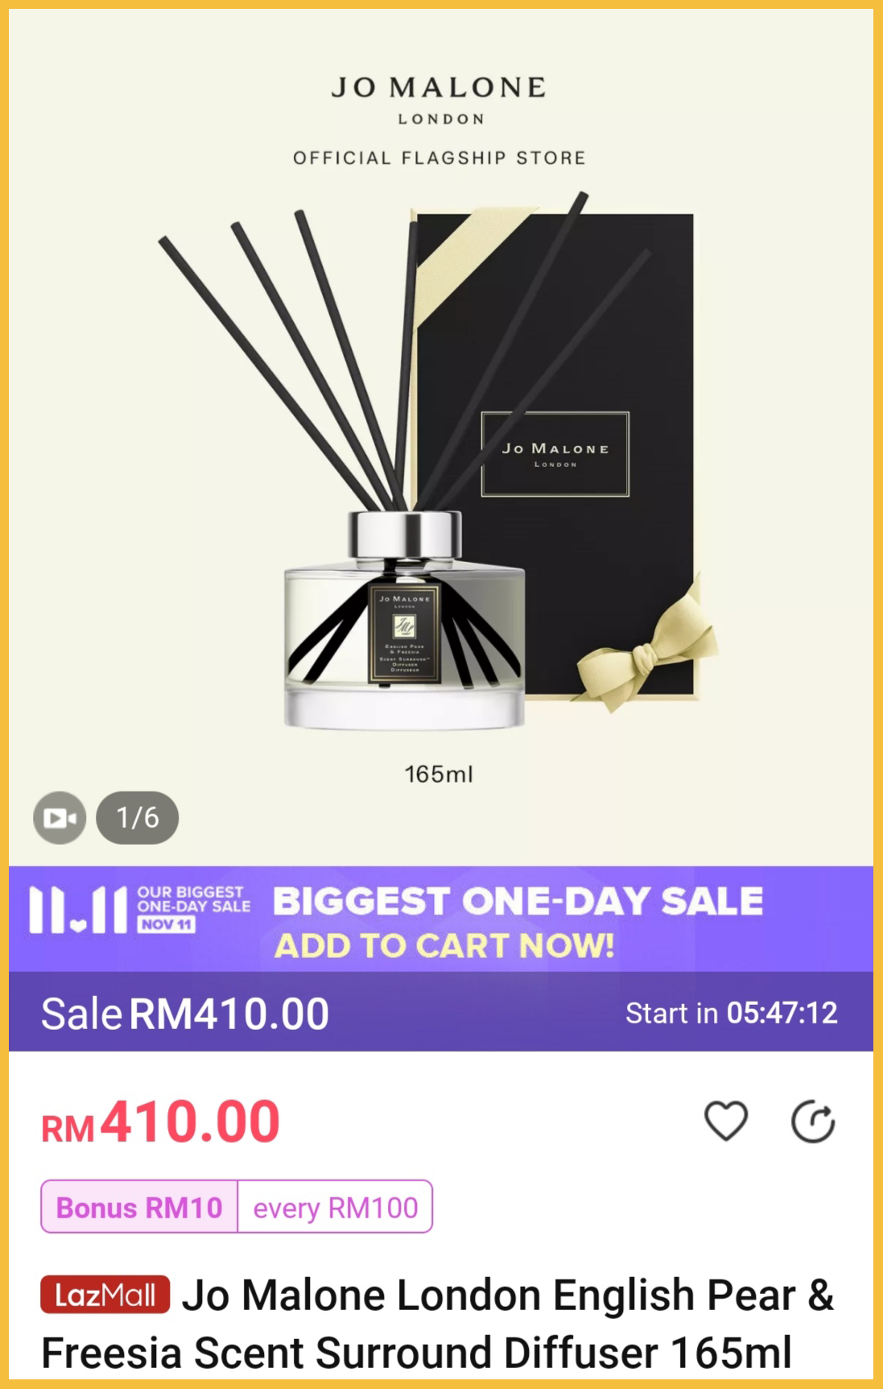Tap the every RM100 voucher label
The width and height of the screenshot is (883, 1389).
[336, 1207]
